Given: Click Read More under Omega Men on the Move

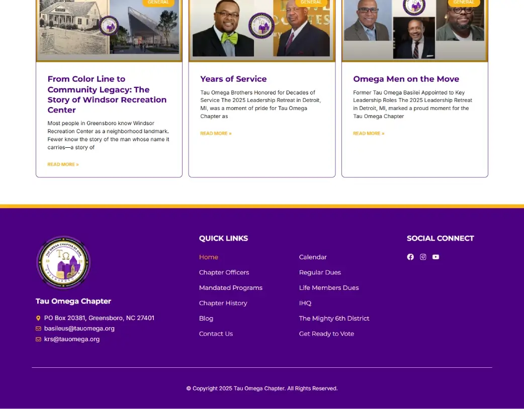Looking at the screenshot, I should pos(369,134).
